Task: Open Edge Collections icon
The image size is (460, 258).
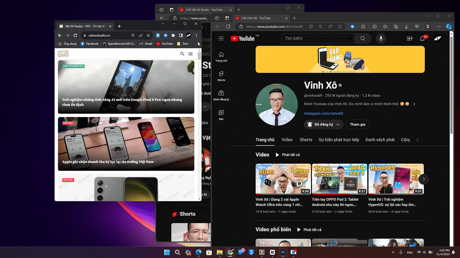Action: coord(396,26)
